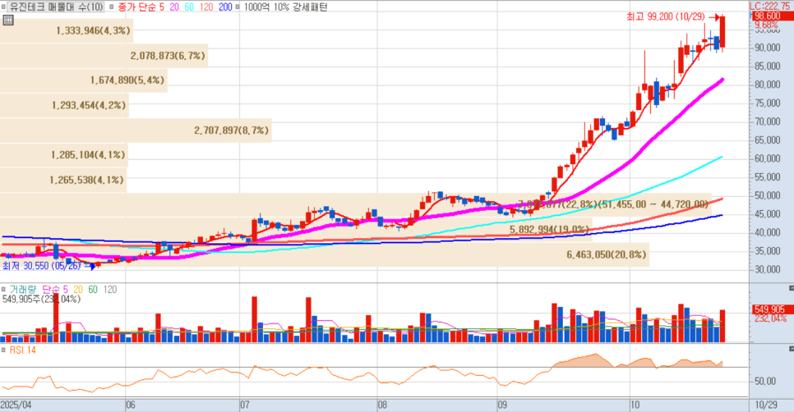Click the small square marker before 거래량

click(x=3, y=290)
